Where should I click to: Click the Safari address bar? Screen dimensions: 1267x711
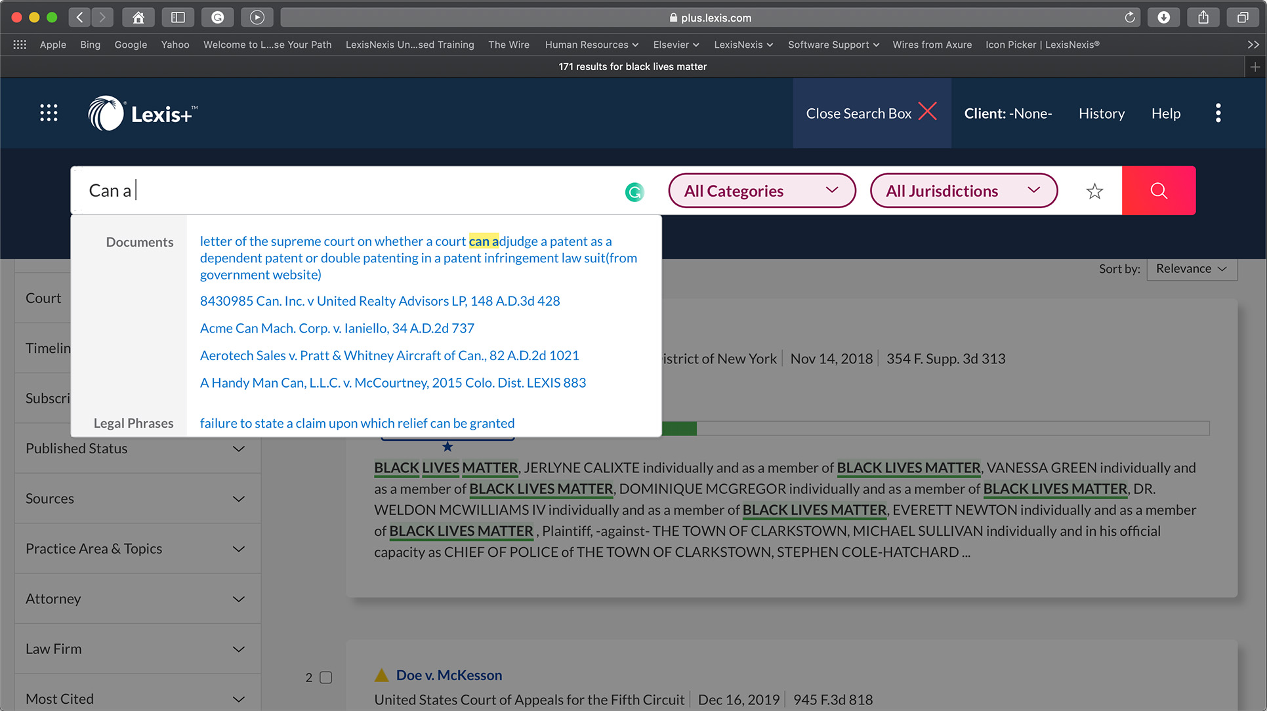tap(710, 18)
